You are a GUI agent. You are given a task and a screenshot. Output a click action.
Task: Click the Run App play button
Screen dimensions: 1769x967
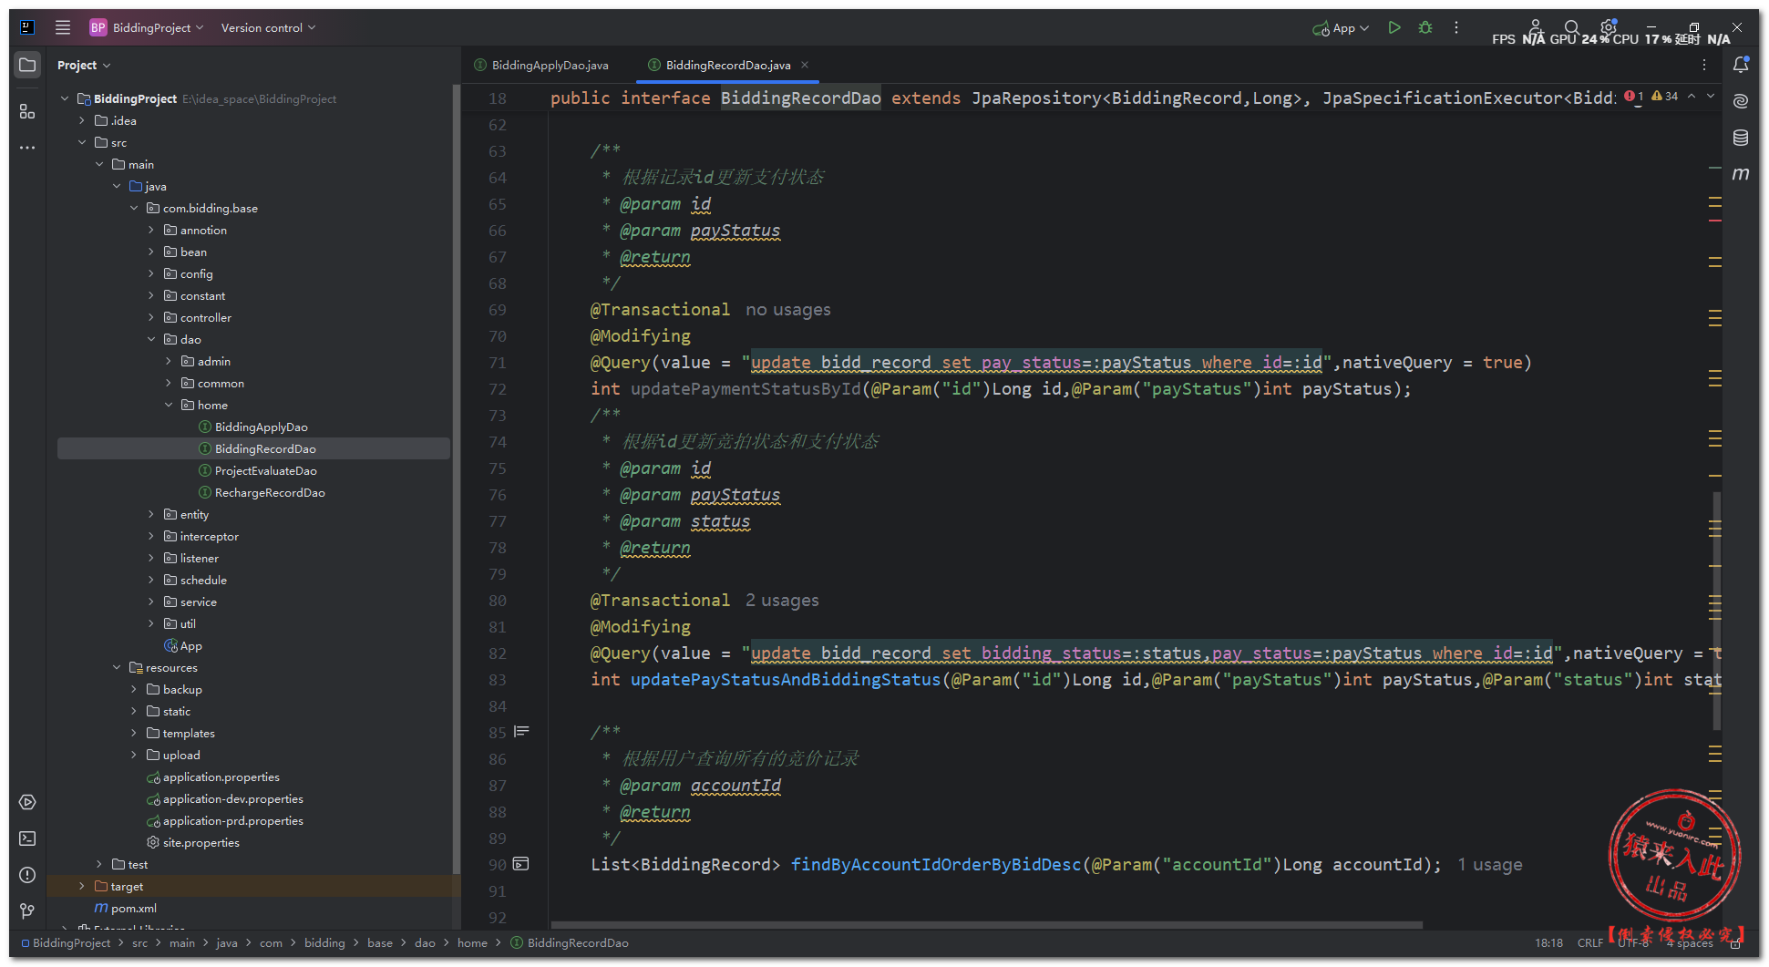coord(1394,28)
